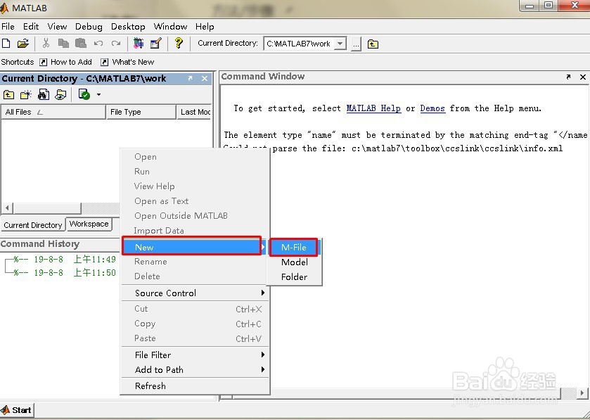The image size is (590, 420).
Task: Click the How to Add shortcut icon
Action: pyautogui.click(x=44, y=62)
